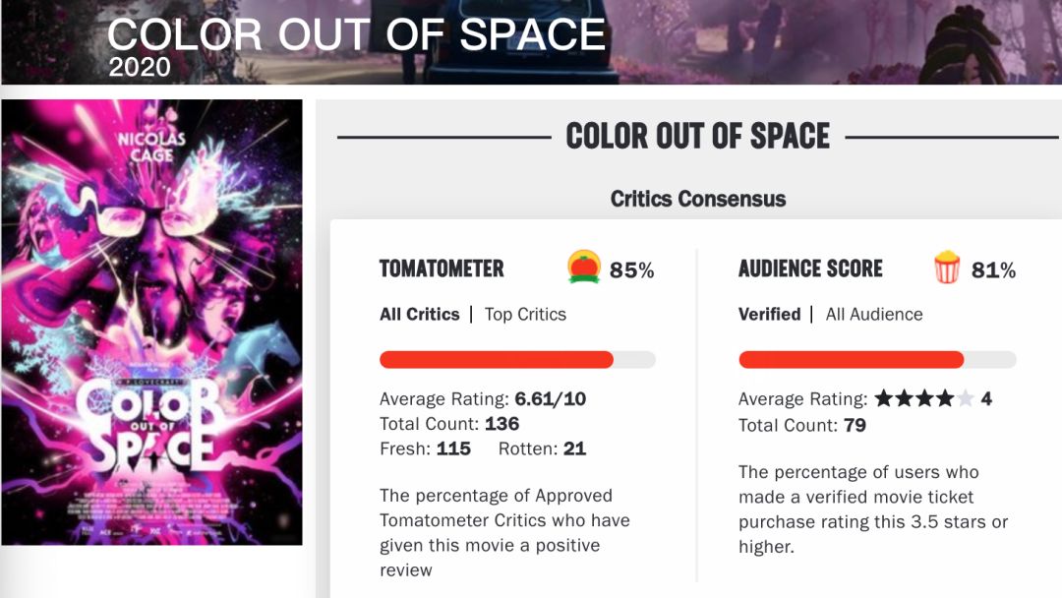
Task: Open the Color Out of Space poster
Action: coord(151,322)
